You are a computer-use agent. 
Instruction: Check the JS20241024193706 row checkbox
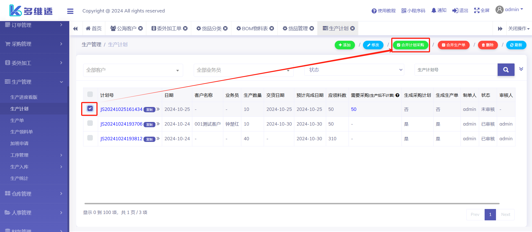[x=90, y=123]
